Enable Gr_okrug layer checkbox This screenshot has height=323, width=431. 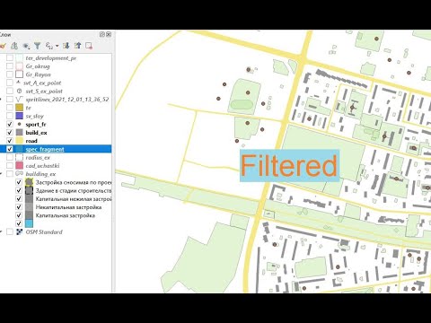coord(10,66)
